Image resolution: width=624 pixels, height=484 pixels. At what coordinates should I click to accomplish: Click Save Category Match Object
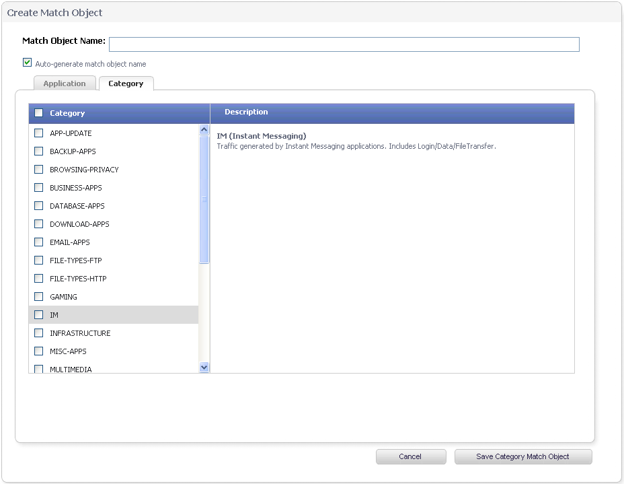(x=522, y=456)
